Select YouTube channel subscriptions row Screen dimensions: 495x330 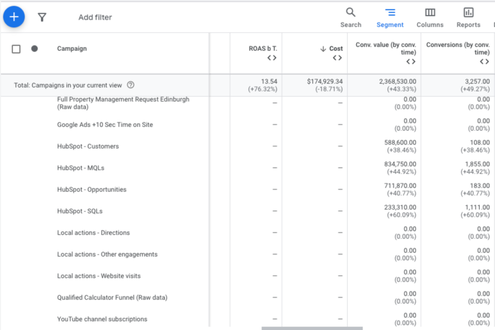pos(102,319)
